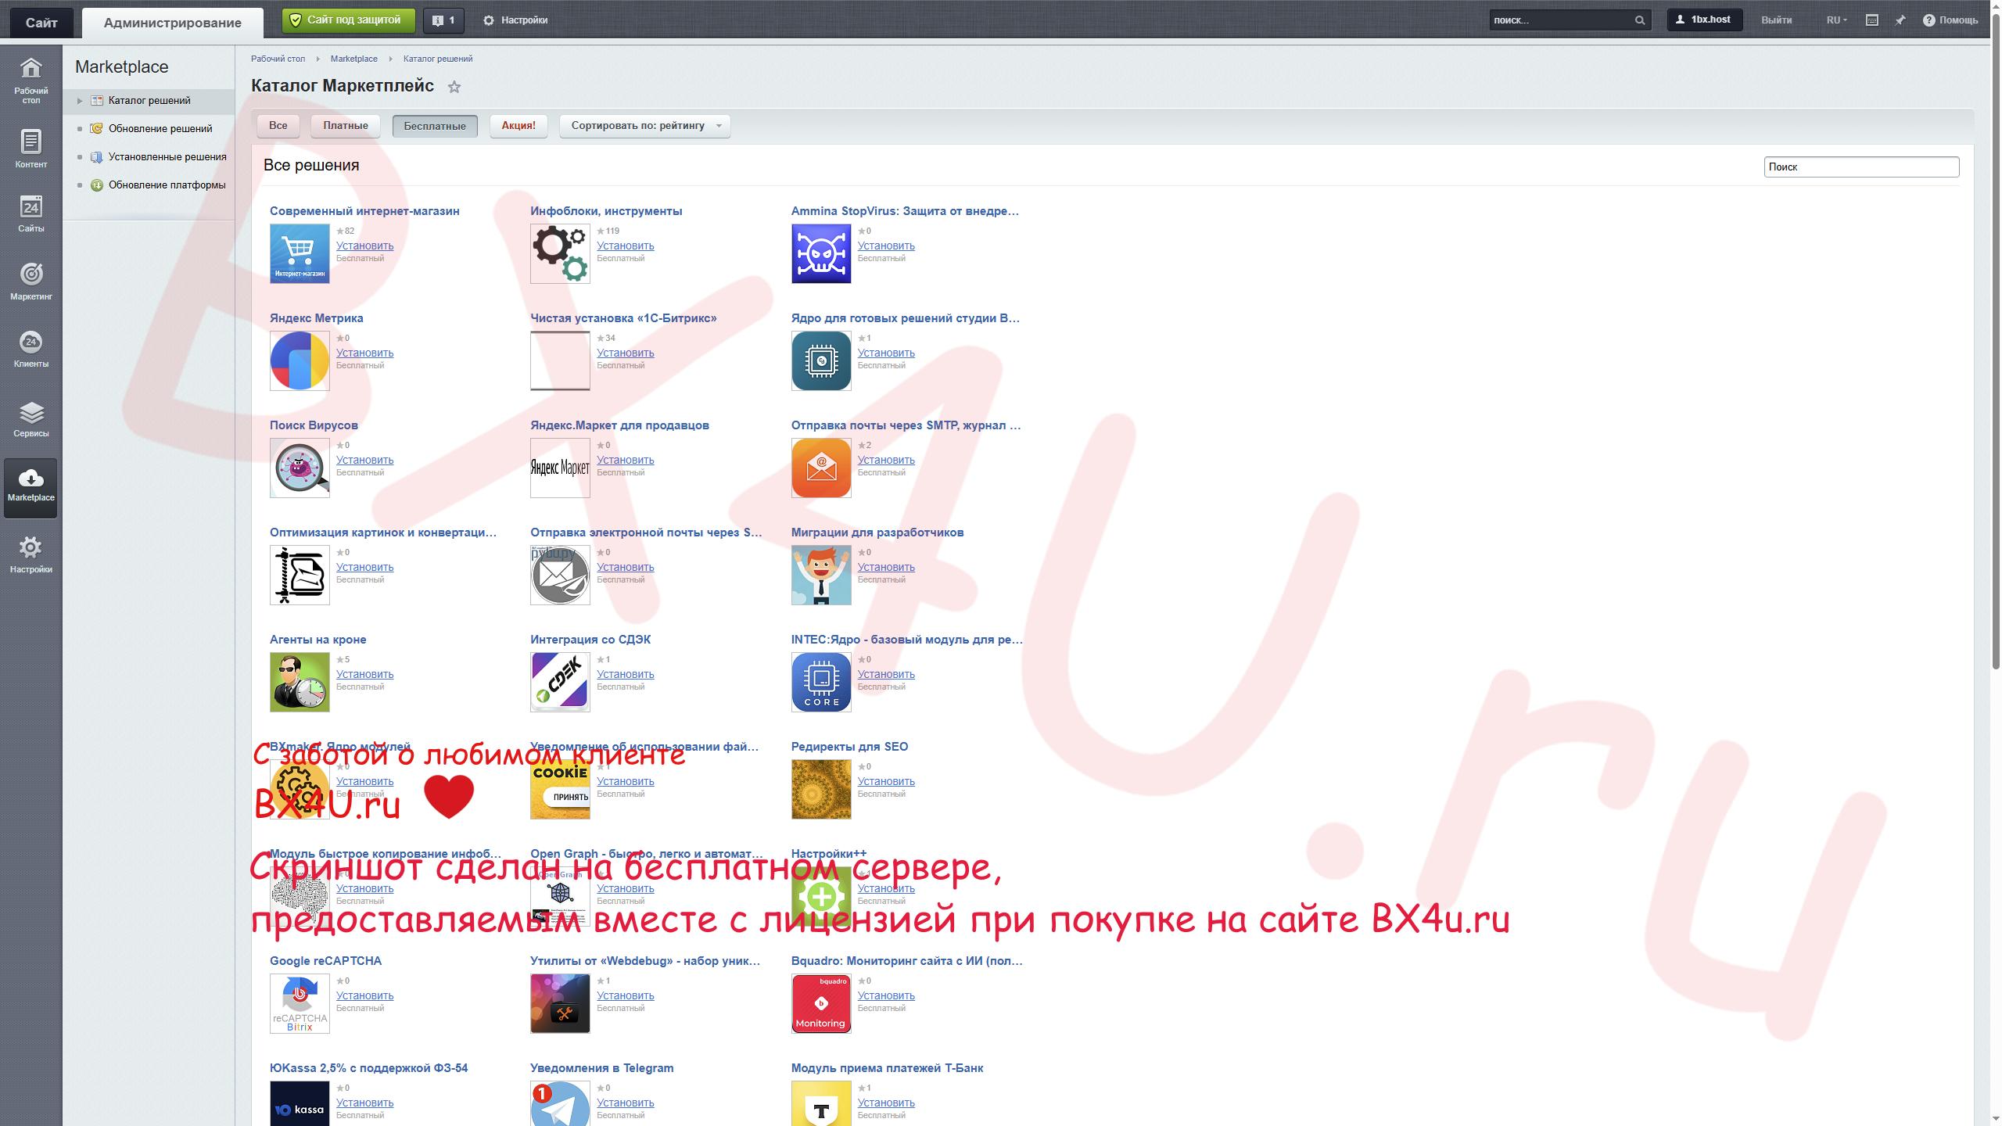Screen dimensions: 2002x1126
Task: Open Обновление платформы menu item
Action: (x=167, y=185)
